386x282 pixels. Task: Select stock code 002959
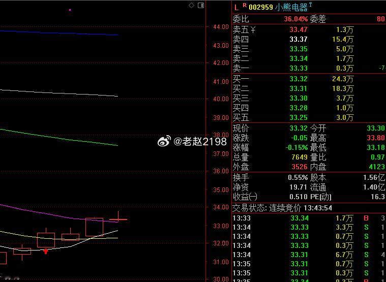[261, 8]
